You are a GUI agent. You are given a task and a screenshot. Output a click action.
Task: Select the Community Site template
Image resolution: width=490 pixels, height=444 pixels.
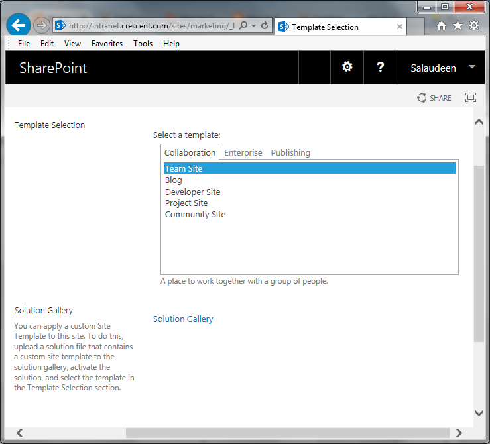click(x=310, y=215)
